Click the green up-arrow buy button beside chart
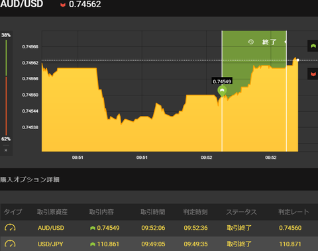Screen dimensions: 318x251 (x=313, y=46)
